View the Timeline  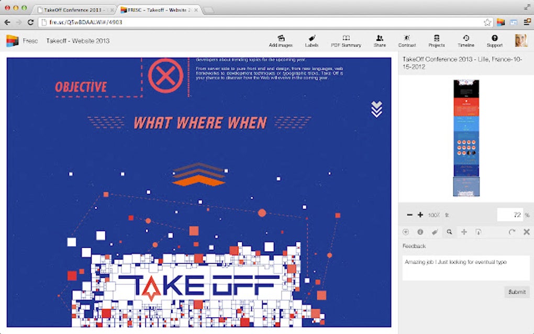466,41
